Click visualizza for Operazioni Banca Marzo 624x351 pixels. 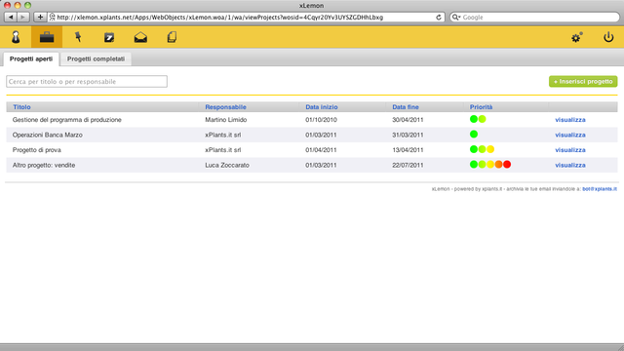tap(570, 135)
